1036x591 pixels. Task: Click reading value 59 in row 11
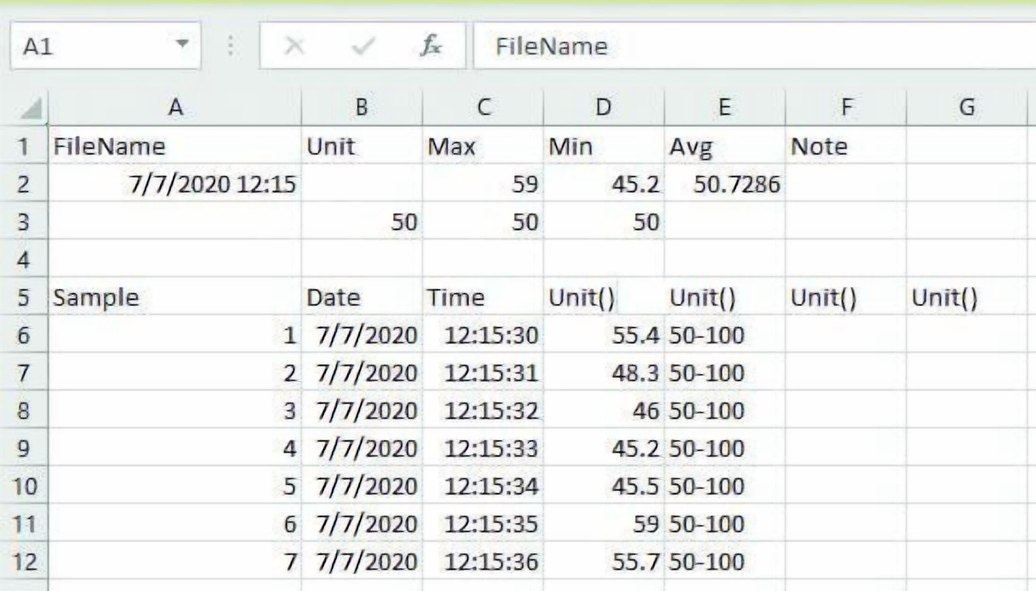(604, 523)
